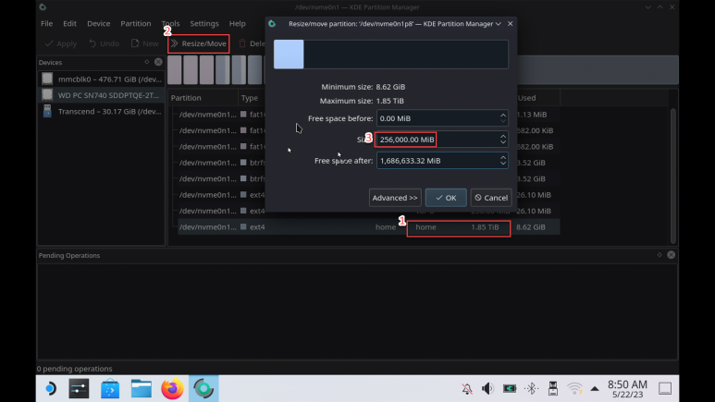This screenshot has height=402, width=715.
Task: Select WD PC SN740 device
Action: click(x=101, y=95)
